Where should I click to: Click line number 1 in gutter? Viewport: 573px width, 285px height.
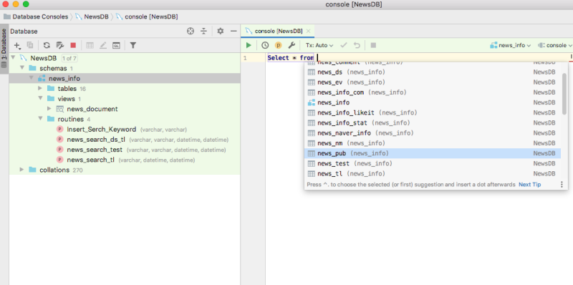click(245, 58)
